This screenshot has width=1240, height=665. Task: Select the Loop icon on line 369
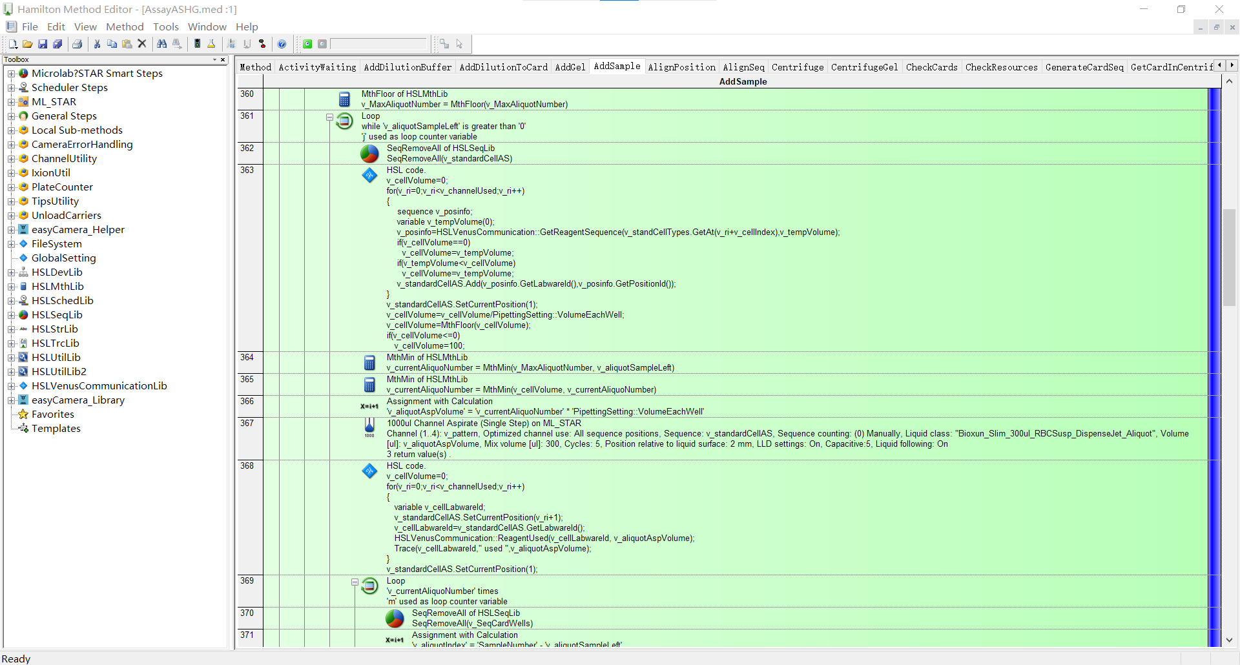pos(370,586)
